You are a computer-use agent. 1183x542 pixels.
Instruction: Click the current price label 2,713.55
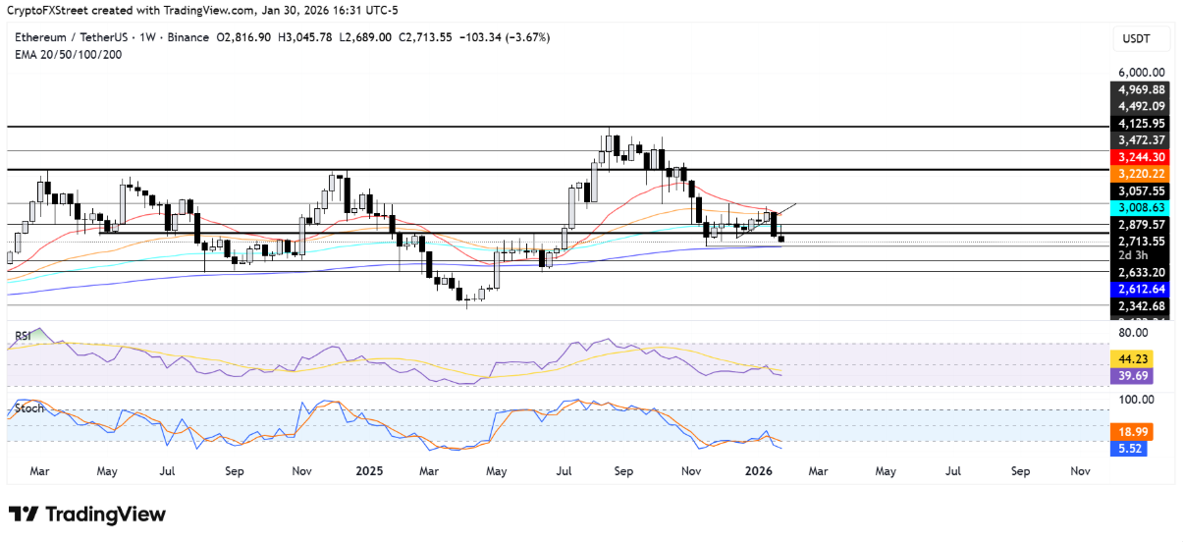click(x=1139, y=242)
